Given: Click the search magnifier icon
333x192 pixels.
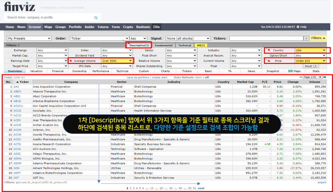Looking at the screenshot, I should click(96, 18).
